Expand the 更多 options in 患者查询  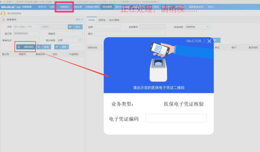[79, 20]
